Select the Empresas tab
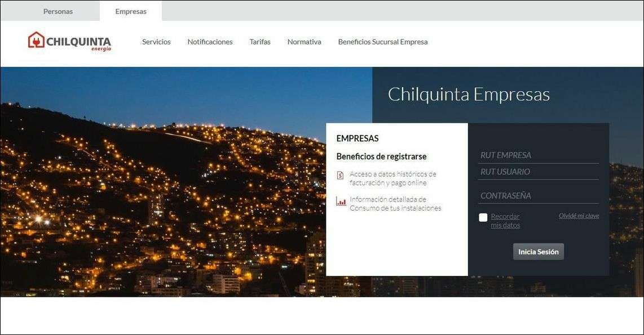Viewport: 644px width, 335px height. pos(131,11)
